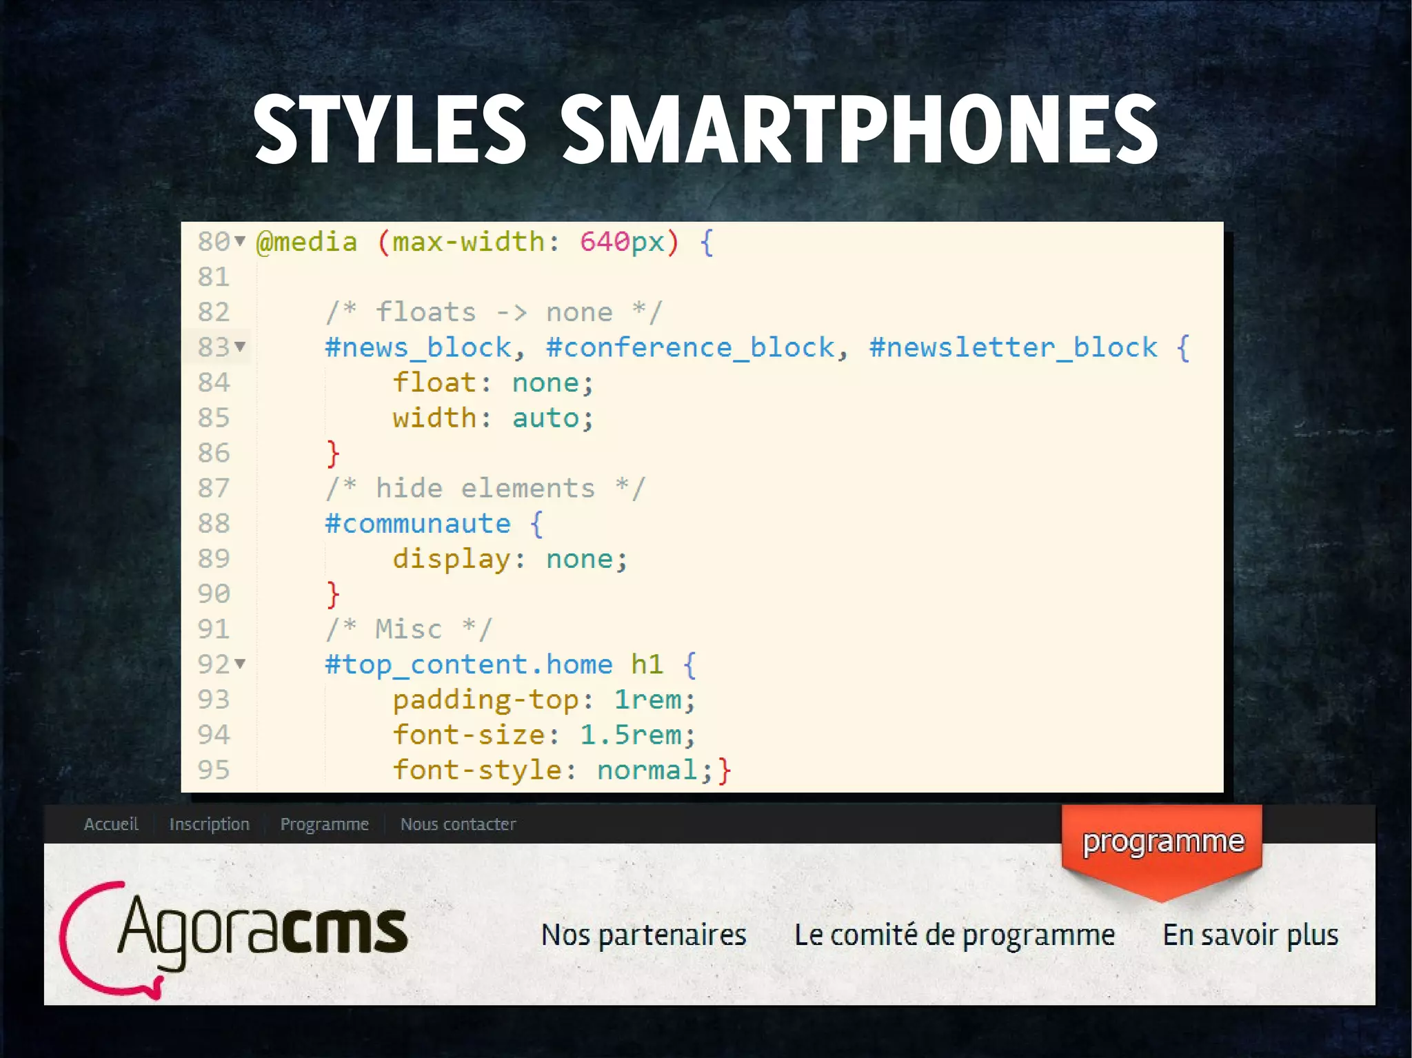Collapse the fold arrow at line 83
The width and height of the screenshot is (1412, 1058).
(x=240, y=347)
